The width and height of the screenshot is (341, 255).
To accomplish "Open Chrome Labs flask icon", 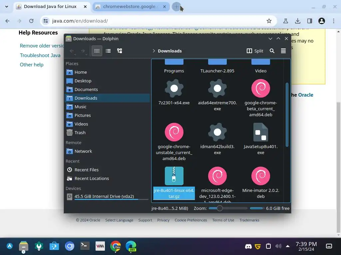I will pos(285,21).
